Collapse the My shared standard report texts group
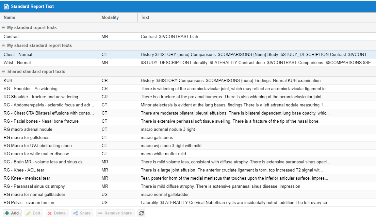 coord(3,45)
